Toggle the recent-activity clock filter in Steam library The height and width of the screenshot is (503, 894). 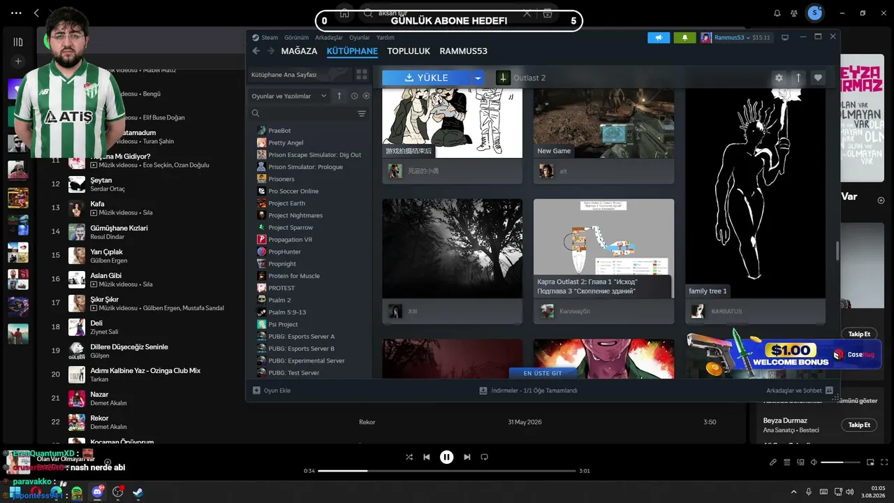click(354, 96)
